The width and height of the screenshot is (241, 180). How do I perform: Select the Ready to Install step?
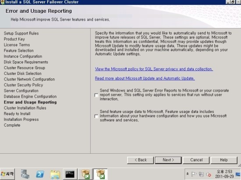coord(17,114)
